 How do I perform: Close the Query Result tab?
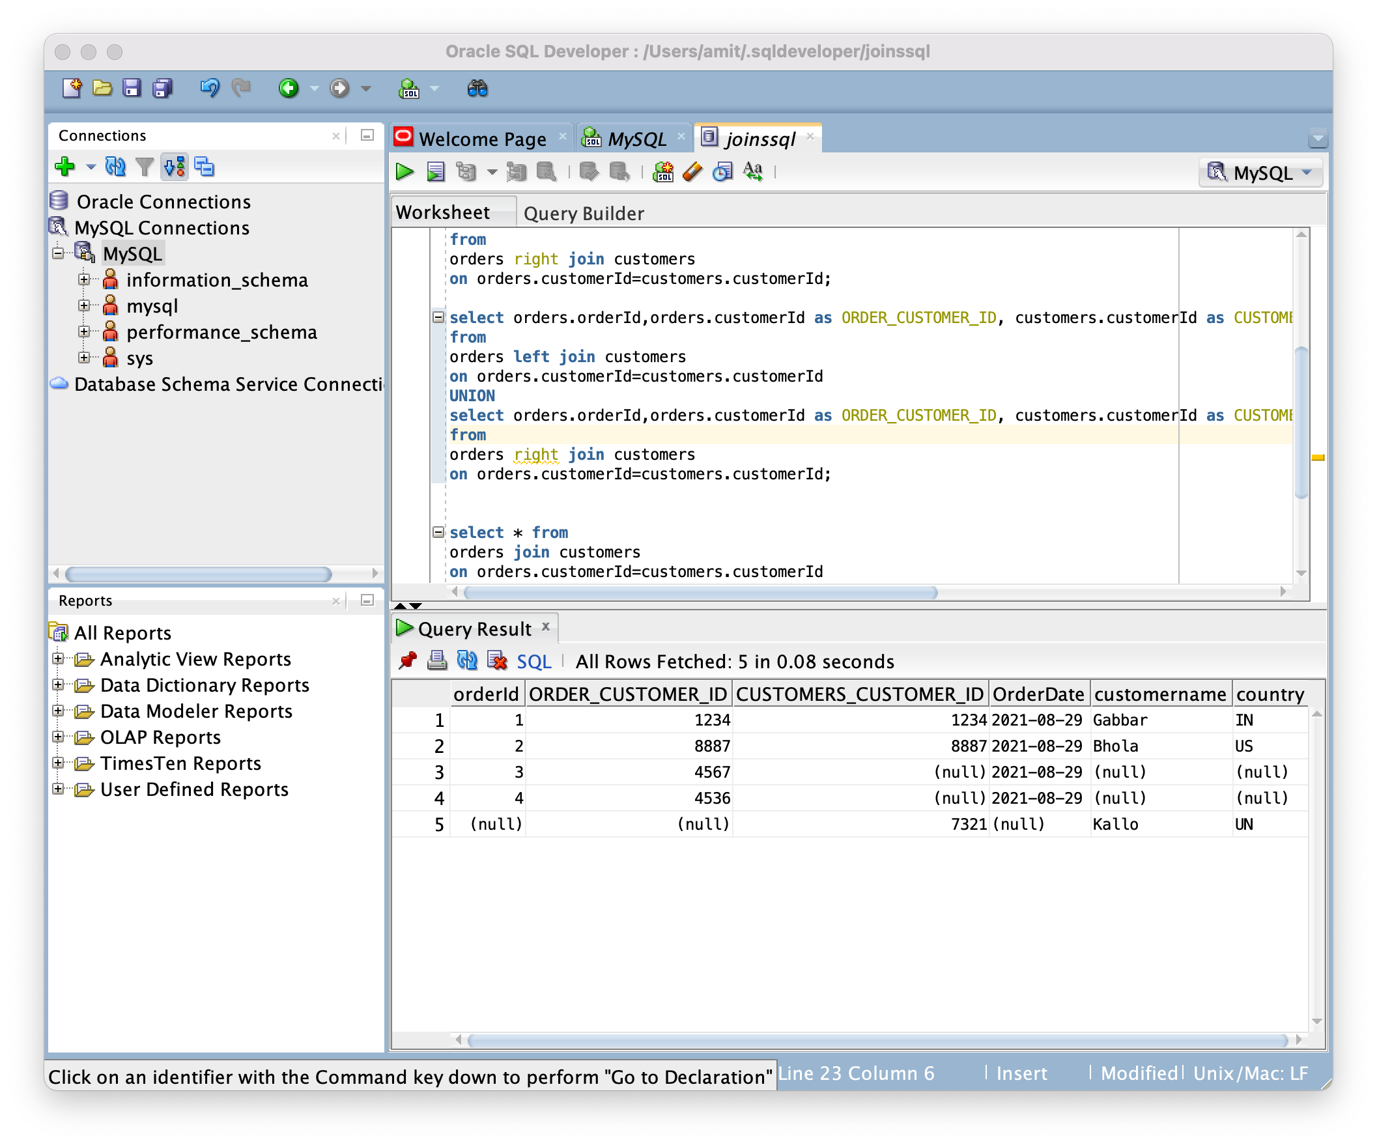[x=546, y=628]
